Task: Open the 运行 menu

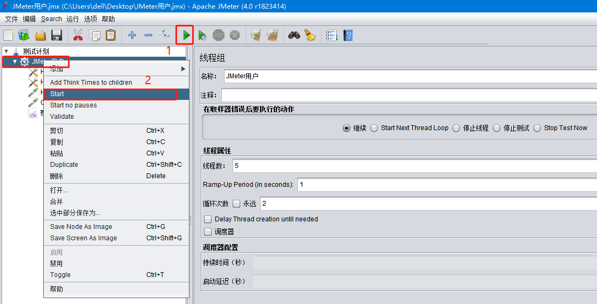Action: coord(72,19)
